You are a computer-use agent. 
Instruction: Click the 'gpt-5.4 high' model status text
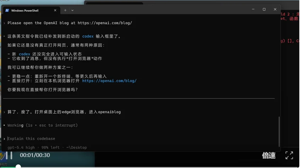point(21,147)
